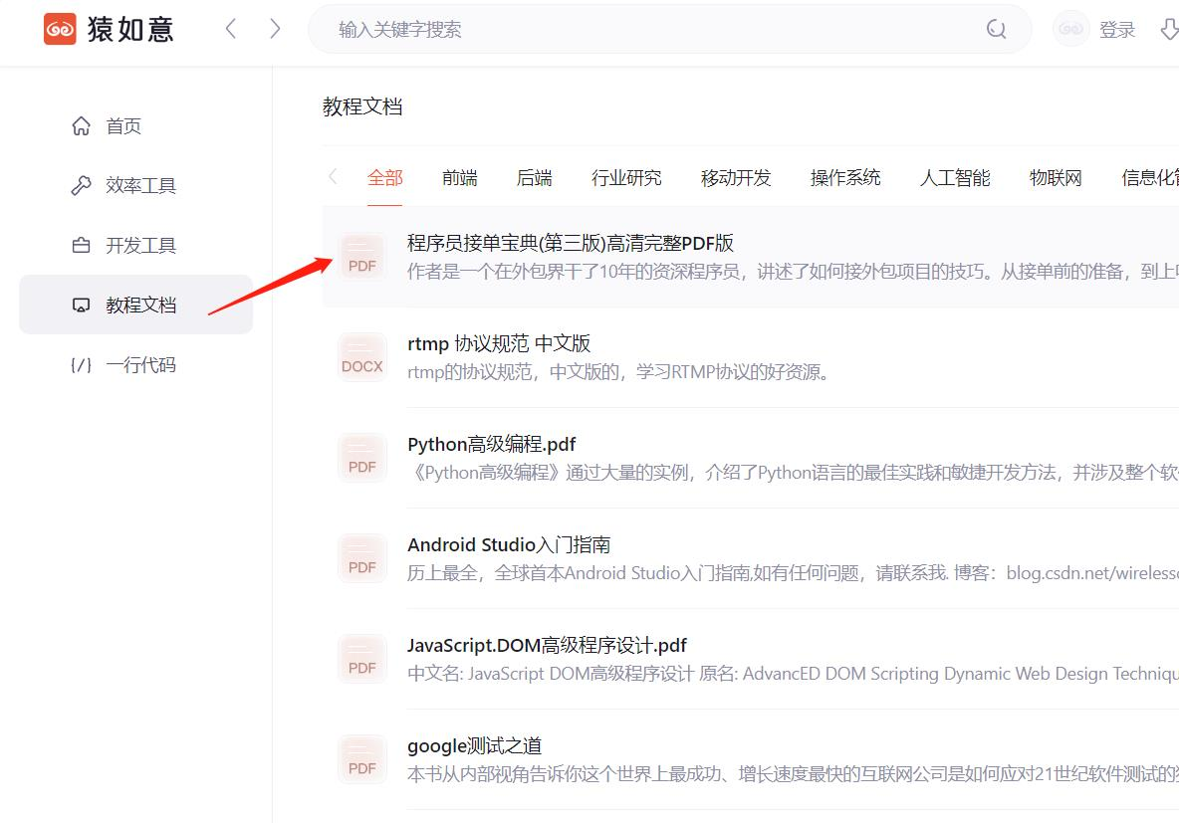Open the JavaScript.DOM高级程序设计.pdf title
The height and width of the screenshot is (823, 1179).
click(548, 646)
